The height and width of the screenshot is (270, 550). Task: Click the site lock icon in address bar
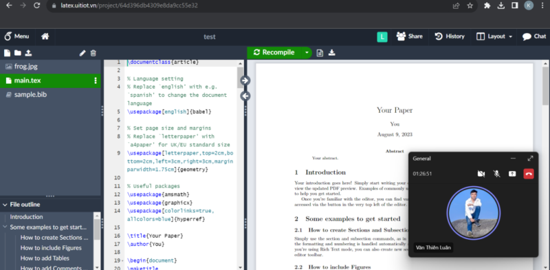(x=54, y=5)
